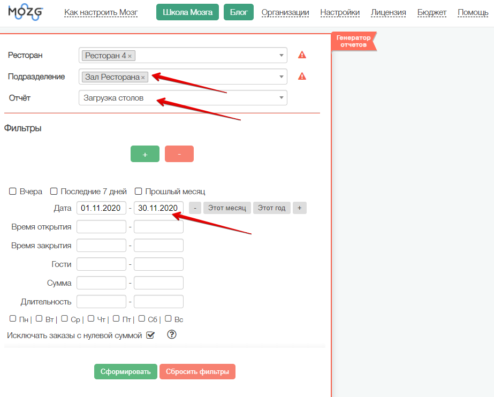This screenshot has width=494, height=397.
Task: Click Время закрытия start field
Action: [x=102, y=245]
